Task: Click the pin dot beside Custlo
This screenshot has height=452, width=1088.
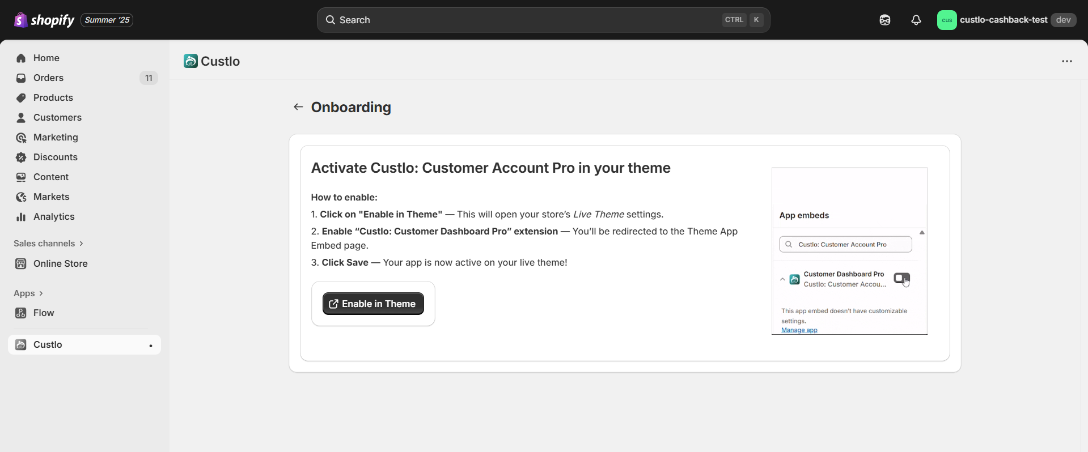Action: click(150, 346)
